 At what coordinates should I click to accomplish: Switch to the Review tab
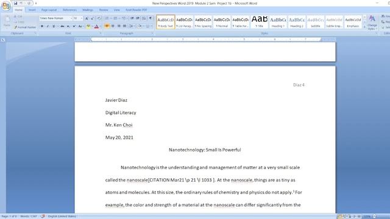pos(104,10)
